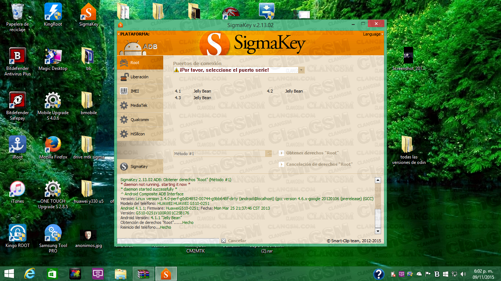
Task: Open the anonimos.jpg image file
Action: (88, 239)
